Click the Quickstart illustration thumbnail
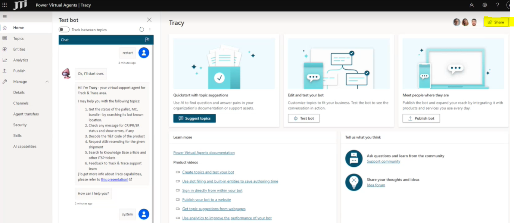The height and width of the screenshot is (223, 514). (224, 63)
